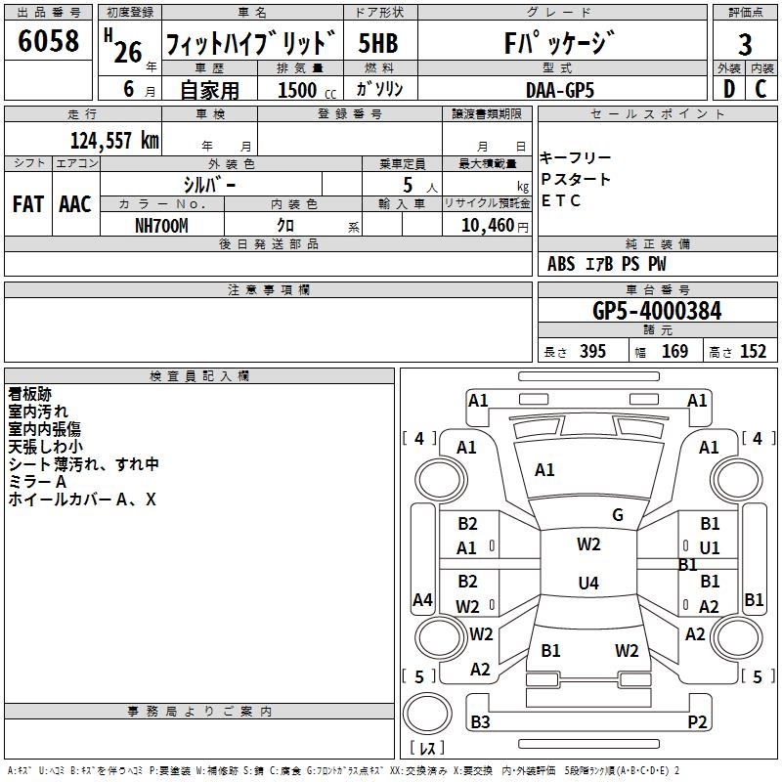Click the top-left wheel circle in diagram
The image size is (782, 782).
[436, 479]
